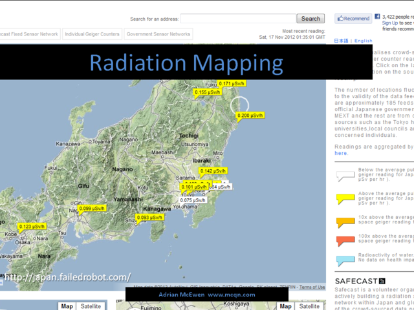
Task: Click the Ibaraki label on the map
Action: tap(201, 161)
